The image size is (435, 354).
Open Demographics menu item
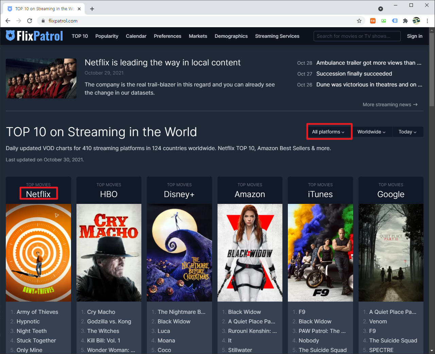[x=231, y=36]
